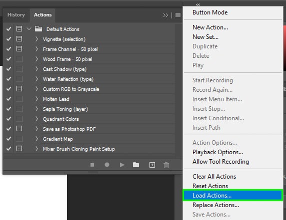Click the Begin recording circle icon

(x=107, y=165)
